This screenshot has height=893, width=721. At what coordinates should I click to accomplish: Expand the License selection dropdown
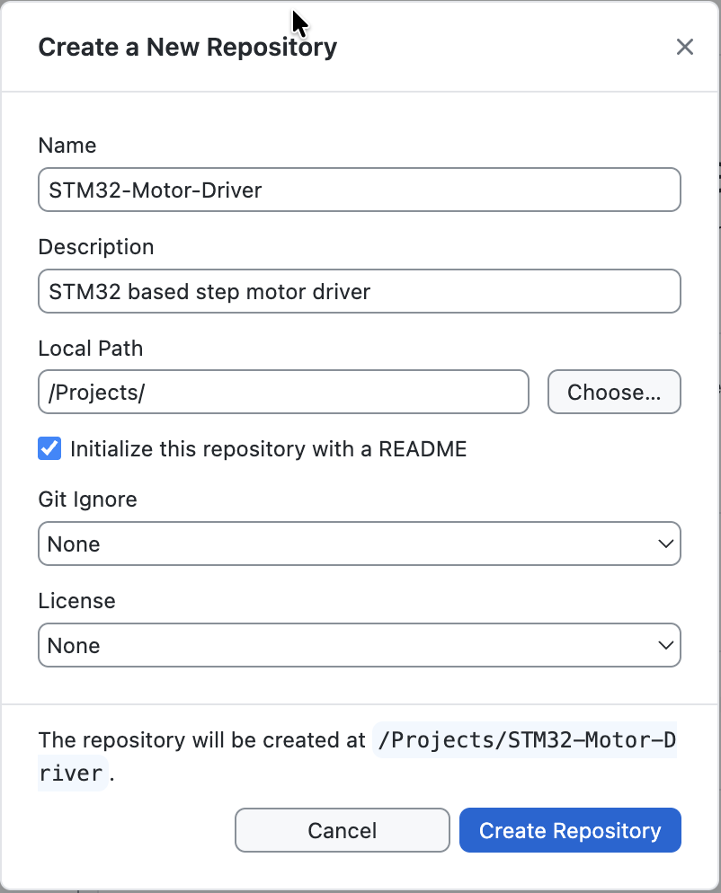[x=360, y=645]
